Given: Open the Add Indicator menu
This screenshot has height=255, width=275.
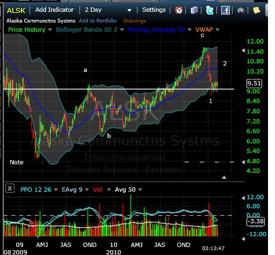Looking at the screenshot, I should 54,10.
